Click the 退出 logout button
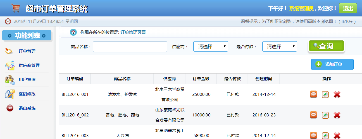Screen dimensions: 362x139 pyautogui.click(x=348, y=8)
